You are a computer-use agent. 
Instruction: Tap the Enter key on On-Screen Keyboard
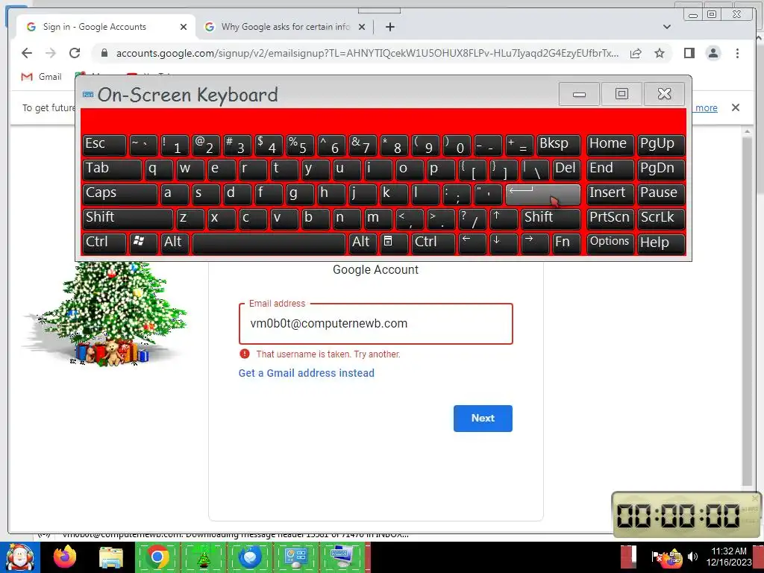tap(543, 193)
